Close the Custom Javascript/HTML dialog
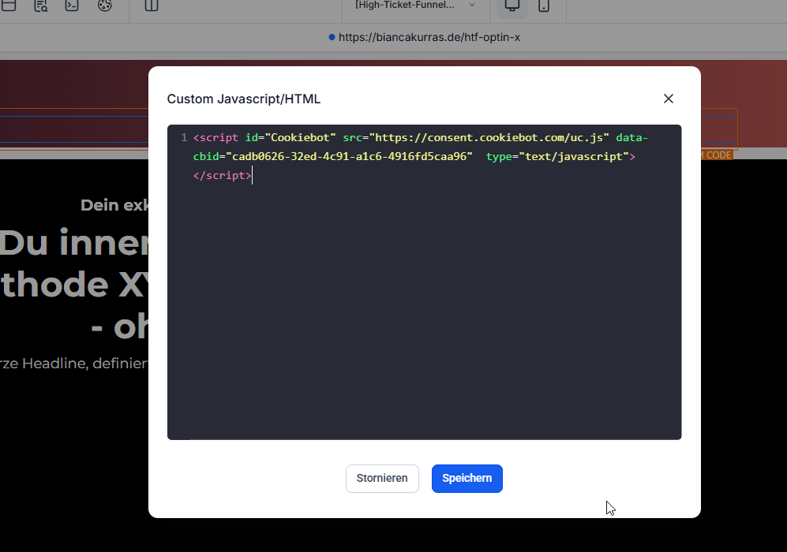 point(668,99)
